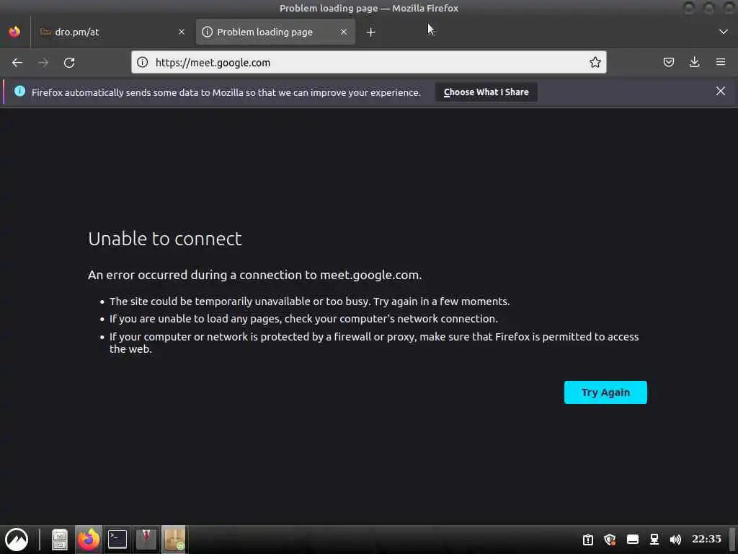The image size is (738, 554).
Task: Reload the current page
Action: click(69, 63)
